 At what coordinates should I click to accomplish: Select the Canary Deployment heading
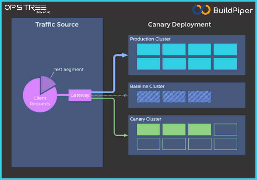pos(179,24)
